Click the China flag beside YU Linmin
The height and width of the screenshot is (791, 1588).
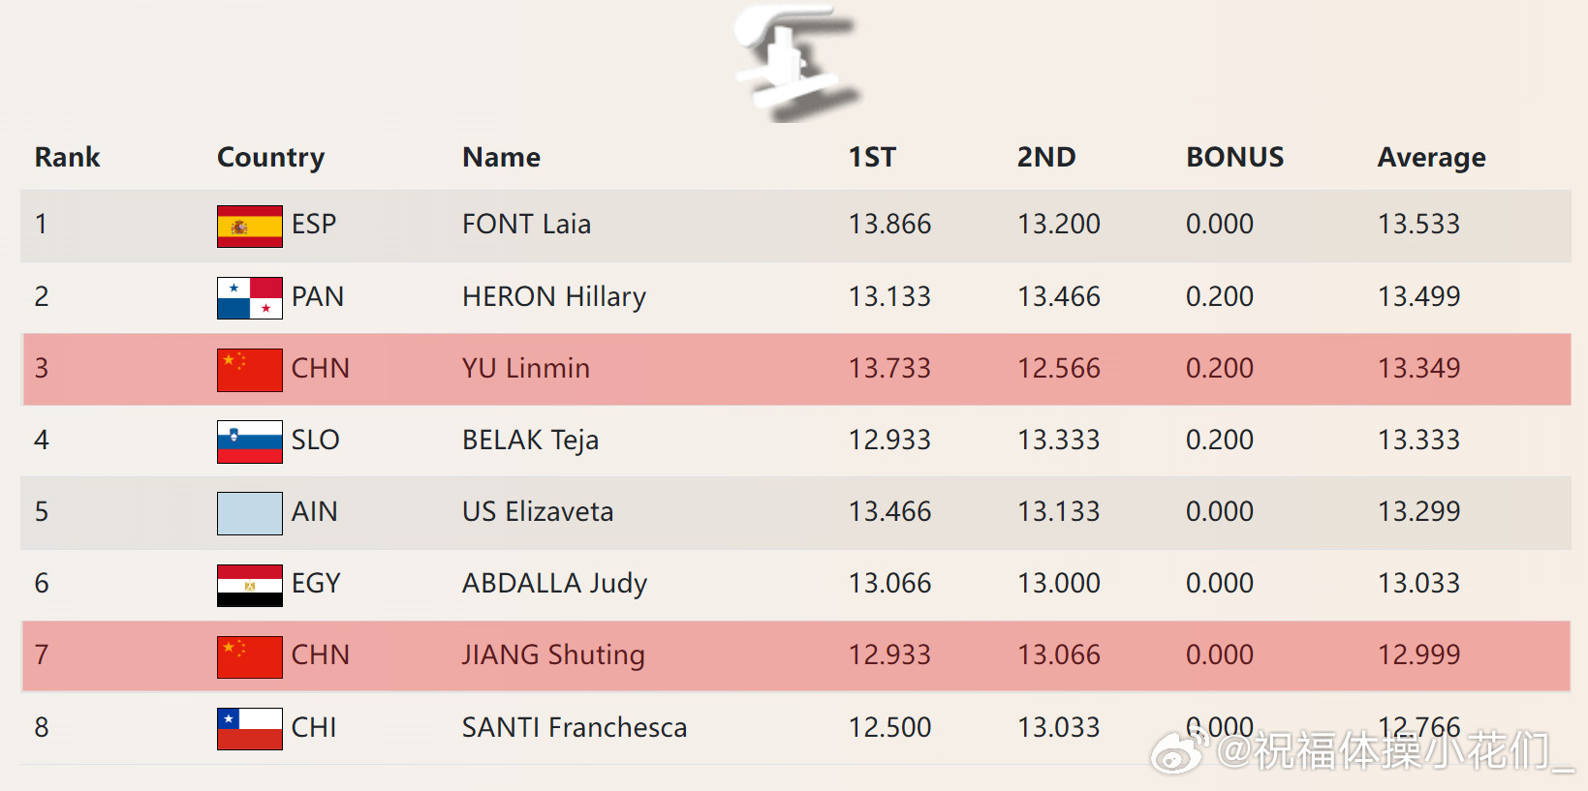click(249, 369)
